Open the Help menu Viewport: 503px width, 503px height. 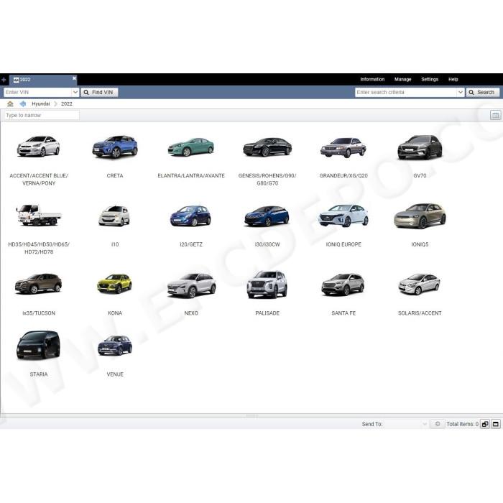click(453, 79)
